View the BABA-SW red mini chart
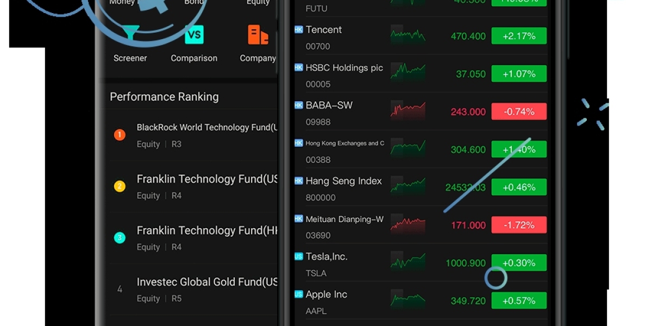Image resolution: width=652 pixels, height=326 pixels. tap(407, 110)
